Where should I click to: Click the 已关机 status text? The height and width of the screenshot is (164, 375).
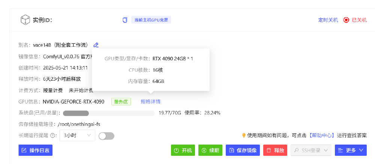pos(359,20)
